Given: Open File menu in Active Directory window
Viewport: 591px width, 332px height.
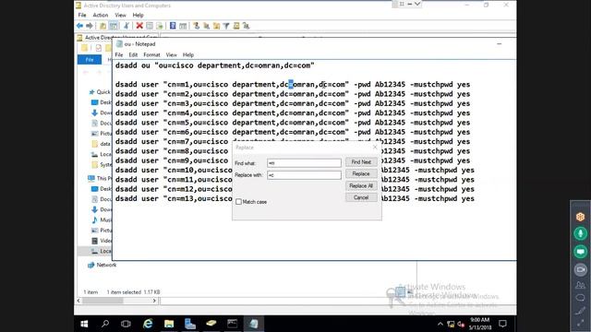Looking at the screenshot, I should [x=82, y=15].
